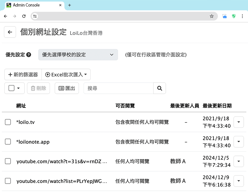Open row actions dropdown for *loilonote.app
Viewport: 248px width, 196px height.
[239, 141]
